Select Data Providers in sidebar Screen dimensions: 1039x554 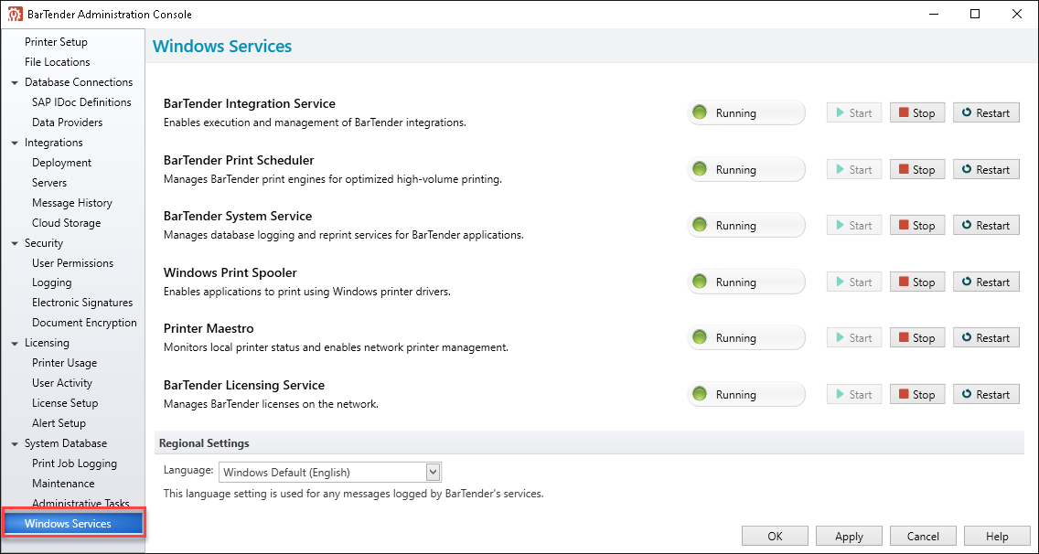[x=68, y=122]
